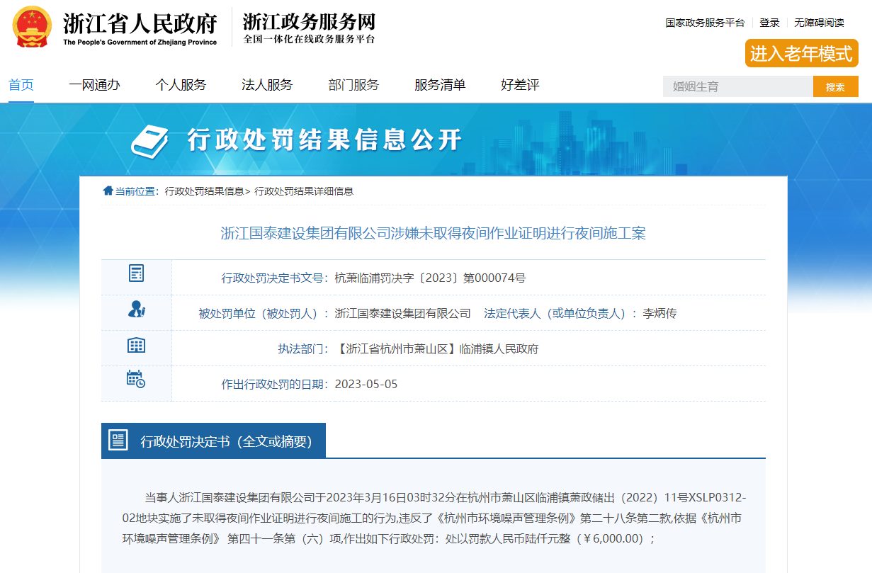Switch to the 首页 tab
Image resolution: width=872 pixels, height=573 pixels.
click(x=21, y=84)
